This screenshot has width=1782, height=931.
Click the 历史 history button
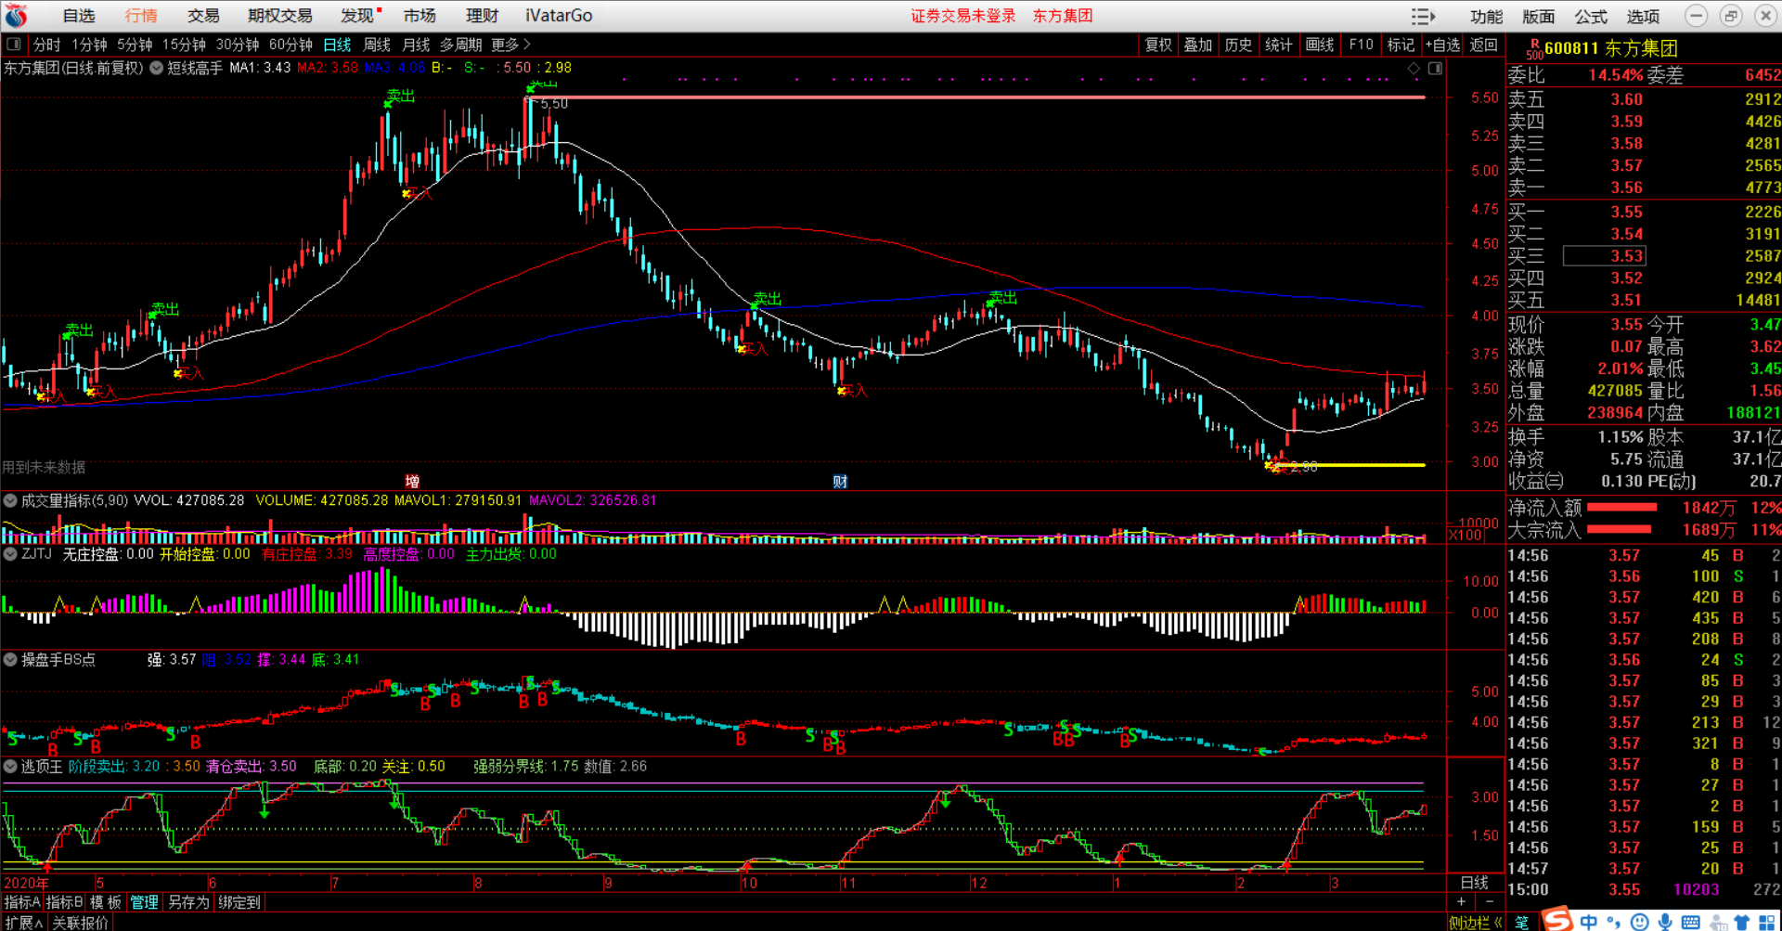click(1238, 45)
